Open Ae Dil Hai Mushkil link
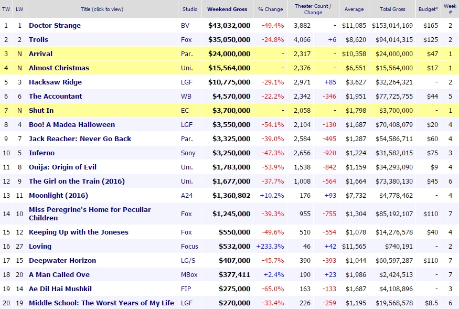The height and width of the screenshot is (309, 459). (60, 289)
